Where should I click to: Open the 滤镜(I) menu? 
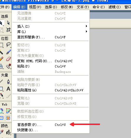115,7
